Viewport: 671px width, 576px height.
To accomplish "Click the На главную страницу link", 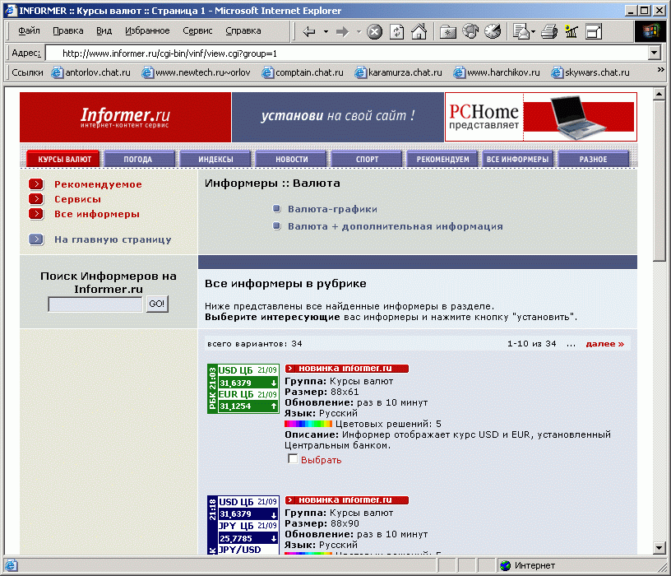I will [x=113, y=239].
